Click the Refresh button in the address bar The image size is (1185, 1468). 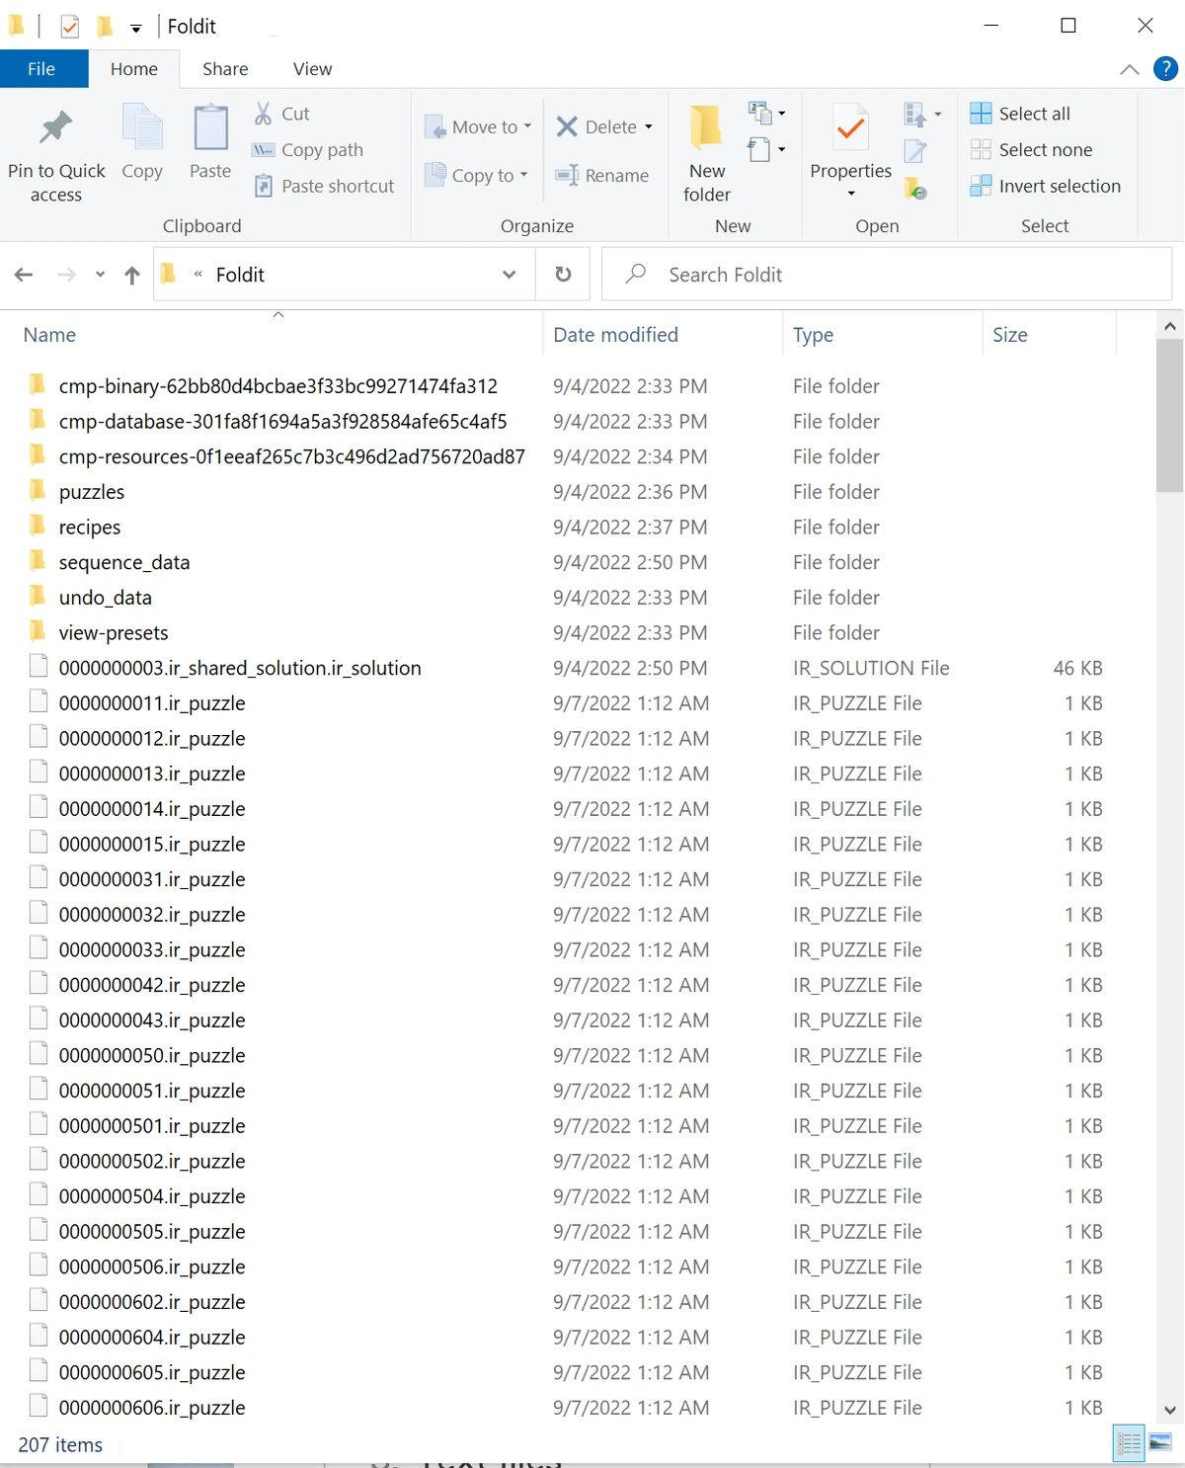pyautogui.click(x=562, y=274)
